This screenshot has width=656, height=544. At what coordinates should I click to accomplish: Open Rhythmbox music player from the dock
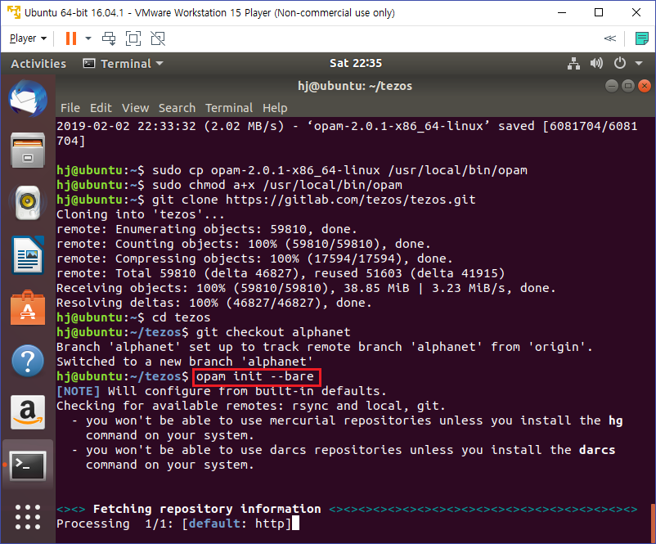[x=28, y=203]
